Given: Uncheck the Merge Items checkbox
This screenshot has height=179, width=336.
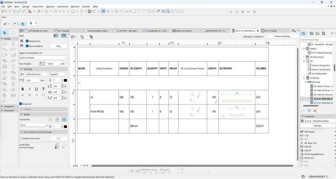Looking at the screenshot, I should point(27,41).
